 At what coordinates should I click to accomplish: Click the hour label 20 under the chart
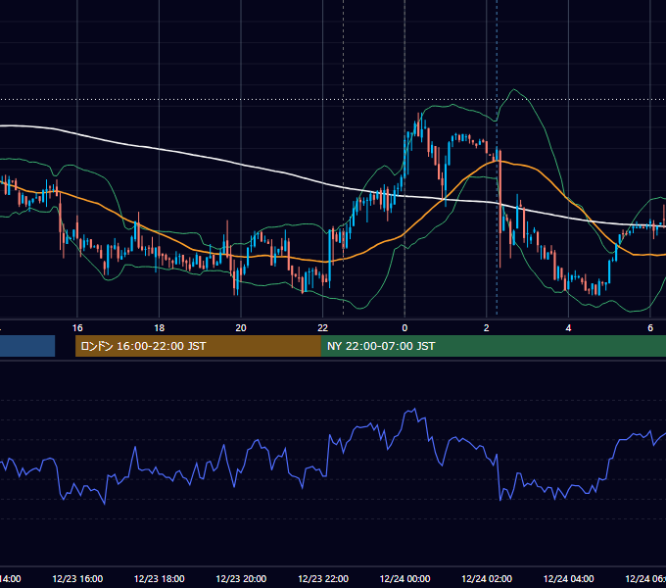(x=241, y=328)
